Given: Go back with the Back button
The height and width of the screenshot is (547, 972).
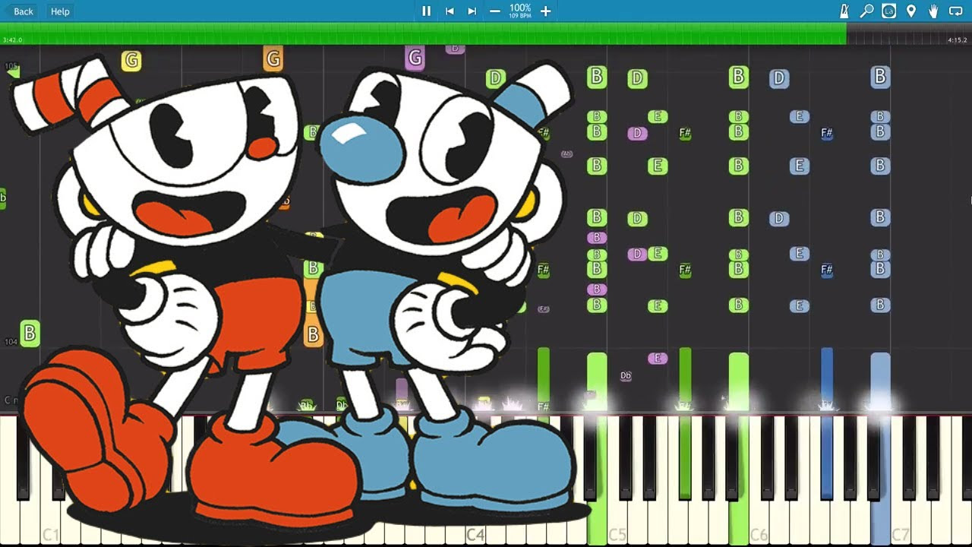Looking at the screenshot, I should (x=19, y=11).
